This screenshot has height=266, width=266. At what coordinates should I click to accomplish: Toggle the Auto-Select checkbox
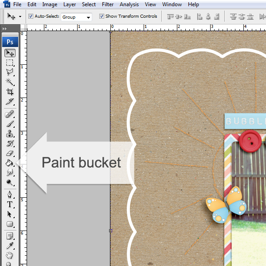31,16
